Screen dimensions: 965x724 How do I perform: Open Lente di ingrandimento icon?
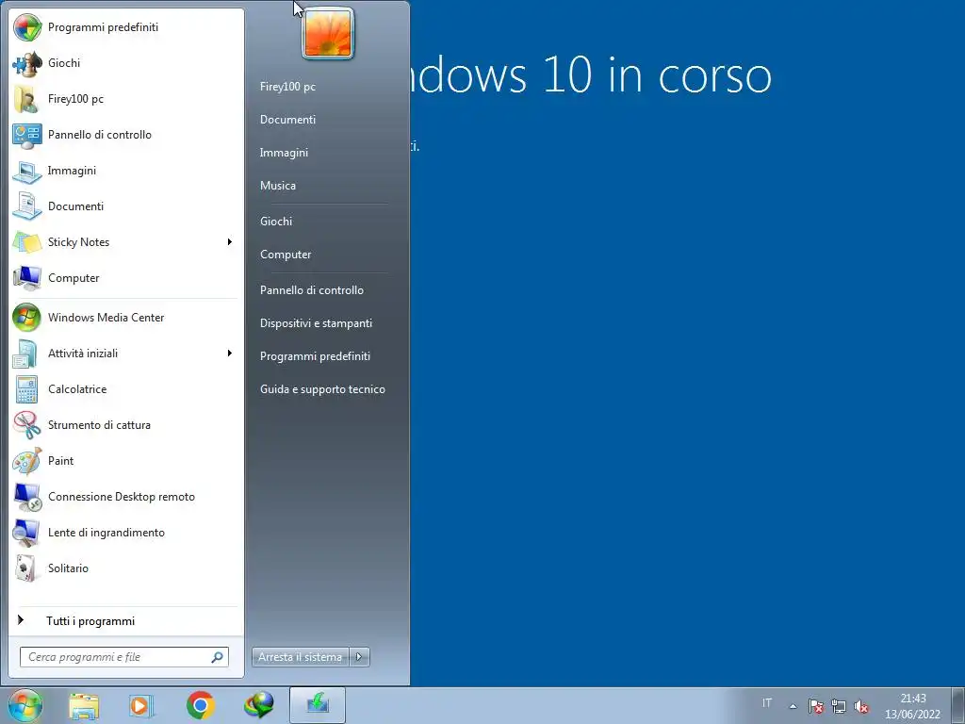pyautogui.click(x=27, y=533)
